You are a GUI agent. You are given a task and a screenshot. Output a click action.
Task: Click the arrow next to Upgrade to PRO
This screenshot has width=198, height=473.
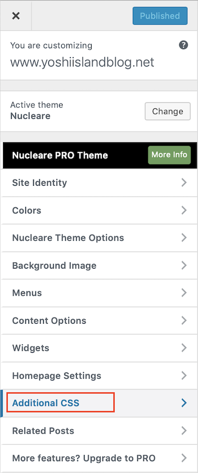pos(184,459)
